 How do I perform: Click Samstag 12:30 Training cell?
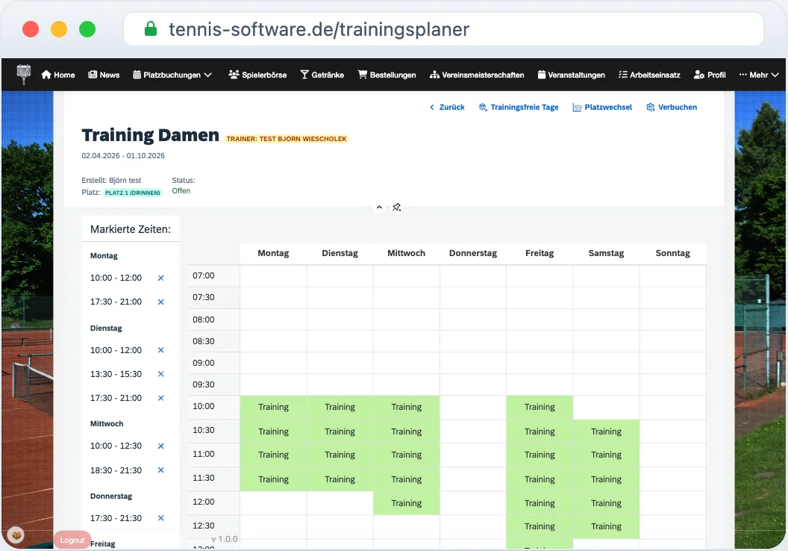click(x=606, y=526)
